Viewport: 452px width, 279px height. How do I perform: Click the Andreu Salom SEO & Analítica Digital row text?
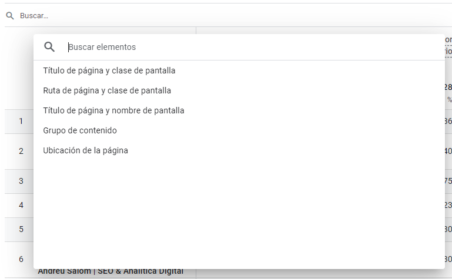coord(111,271)
